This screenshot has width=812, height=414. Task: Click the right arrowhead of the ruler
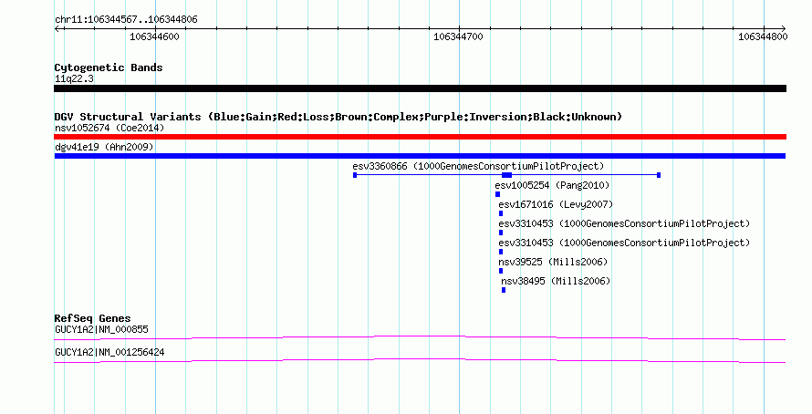coord(784,29)
